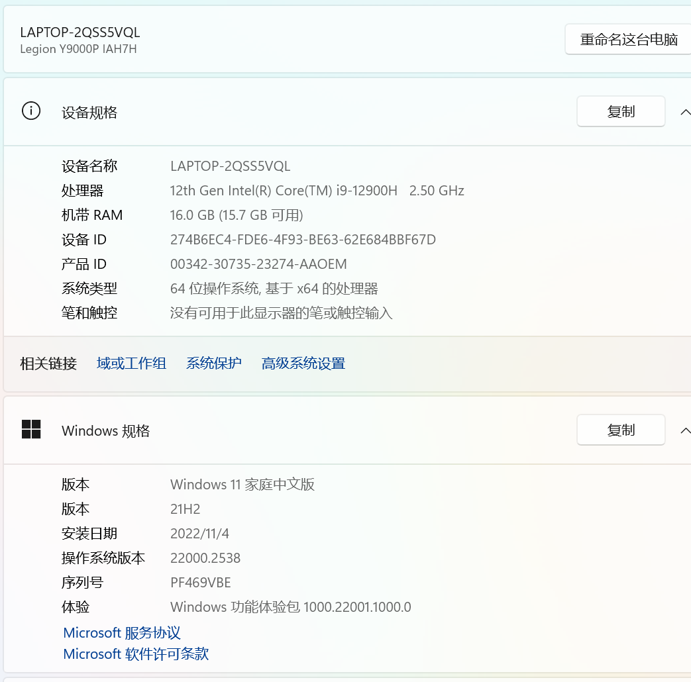Select the 产品 ID value 00342-30735-23274-AAOEM
Screen dimensions: 691x682
(258, 264)
